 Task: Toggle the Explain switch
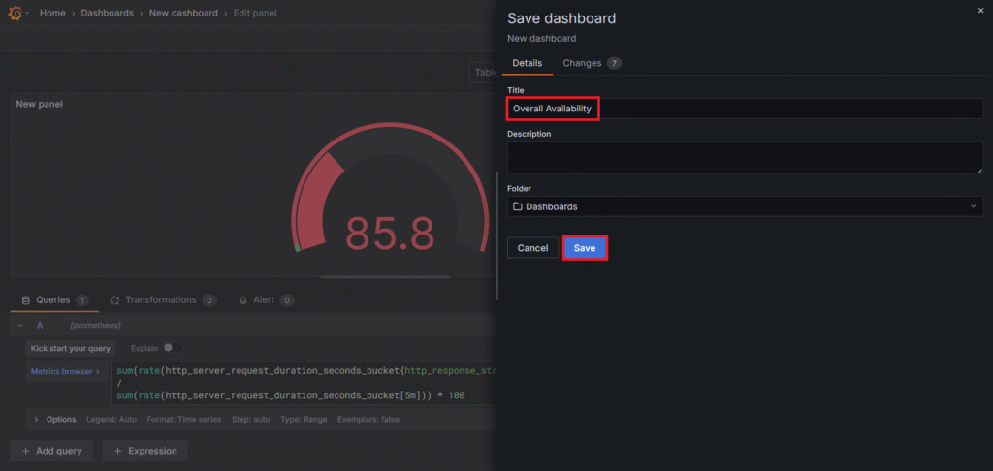pyautogui.click(x=173, y=348)
